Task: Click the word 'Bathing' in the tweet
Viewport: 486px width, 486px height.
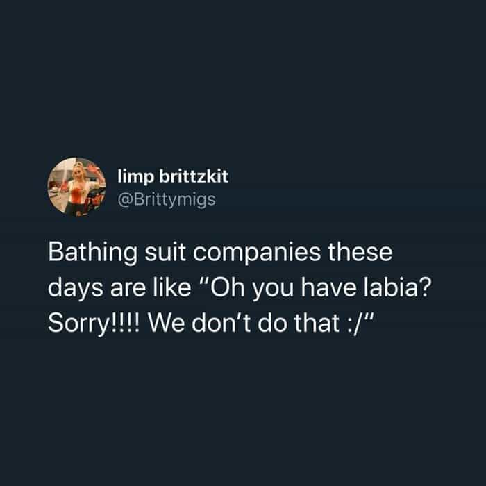Action: pyautogui.click(x=92, y=253)
